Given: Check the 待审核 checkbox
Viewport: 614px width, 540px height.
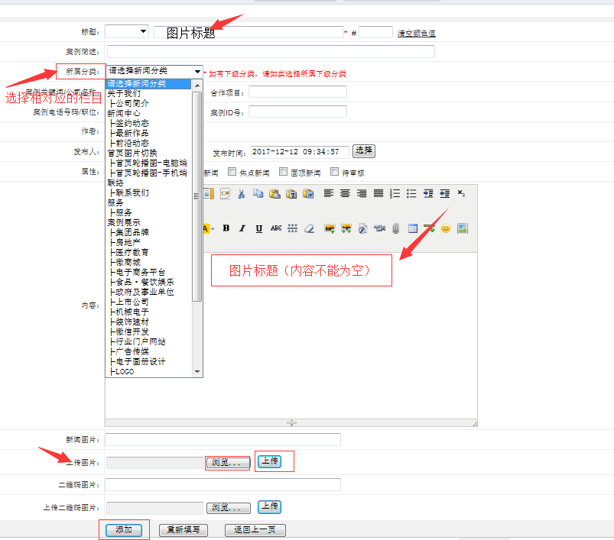Looking at the screenshot, I should tap(333, 172).
